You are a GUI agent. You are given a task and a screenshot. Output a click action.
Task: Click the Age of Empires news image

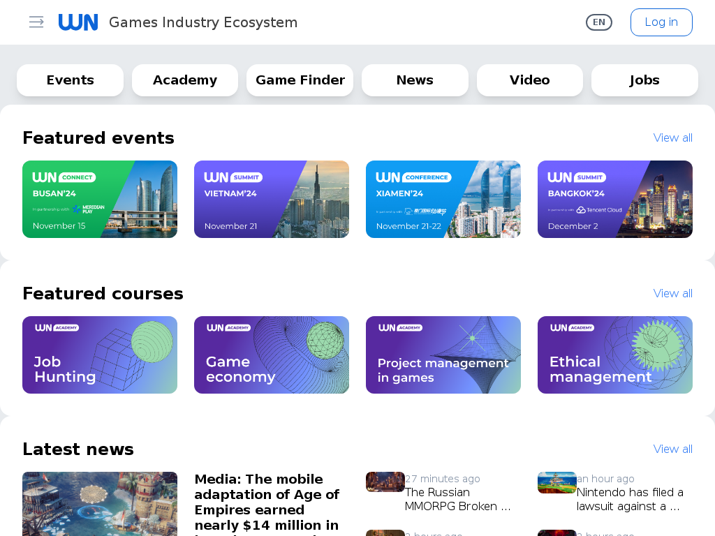[100, 504]
